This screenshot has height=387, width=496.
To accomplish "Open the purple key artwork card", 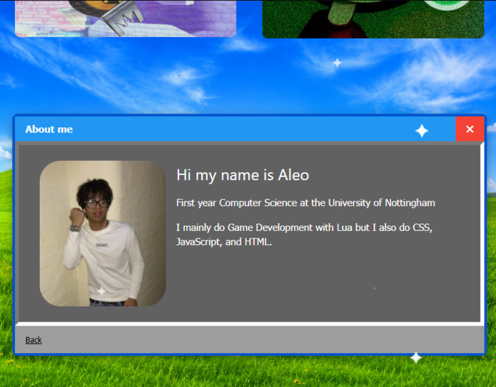I will 126,18.
